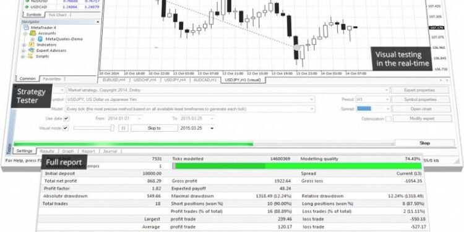Image resolution: width=464 pixels, height=232 pixels.
Task: Expand the Accounts tree node
Action: pyautogui.click(x=25, y=33)
